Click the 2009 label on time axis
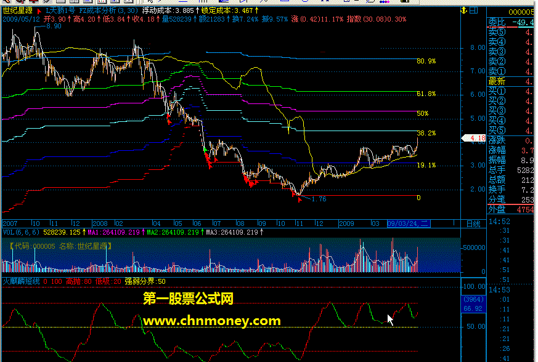This screenshot has height=362, width=538. coord(346,224)
